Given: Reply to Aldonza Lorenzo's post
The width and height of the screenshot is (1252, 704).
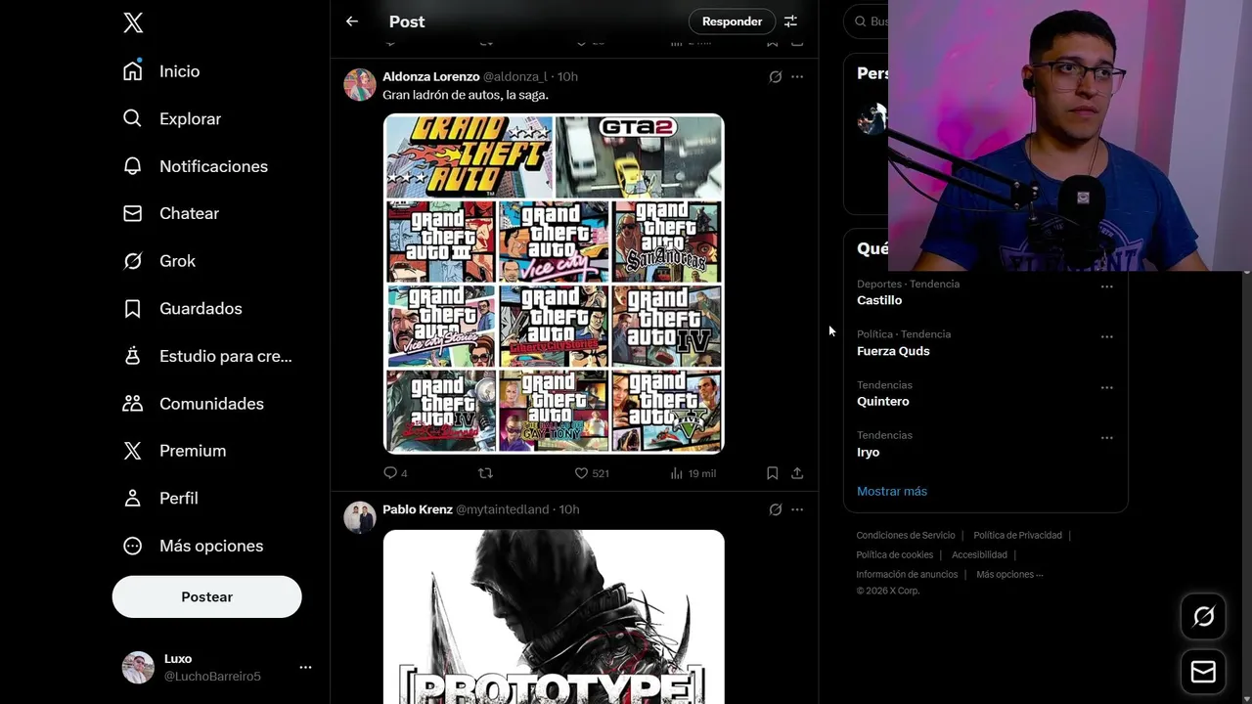Looking at the screenshot, I should (x=395, y=473).
